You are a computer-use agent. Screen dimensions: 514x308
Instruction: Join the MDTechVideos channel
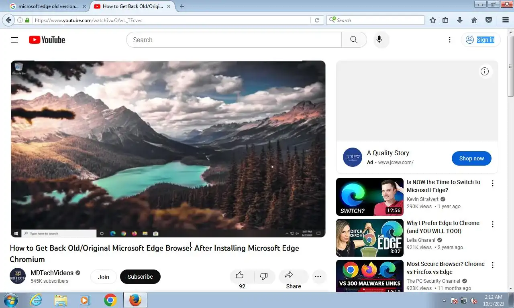104,277
